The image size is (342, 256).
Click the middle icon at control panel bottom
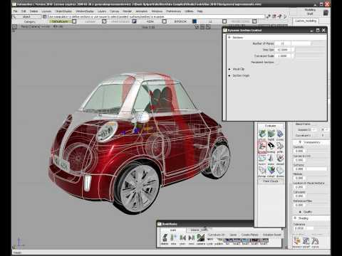(x=306, y=241)
